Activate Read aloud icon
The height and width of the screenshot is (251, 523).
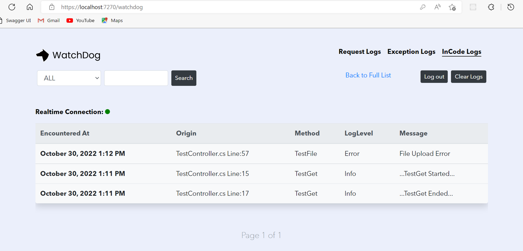point(437,7)
